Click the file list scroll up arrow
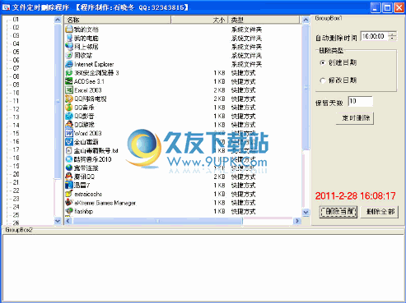The width and height of the screenshot is (406, 303). pyautogui.click(x=306, y=20)
